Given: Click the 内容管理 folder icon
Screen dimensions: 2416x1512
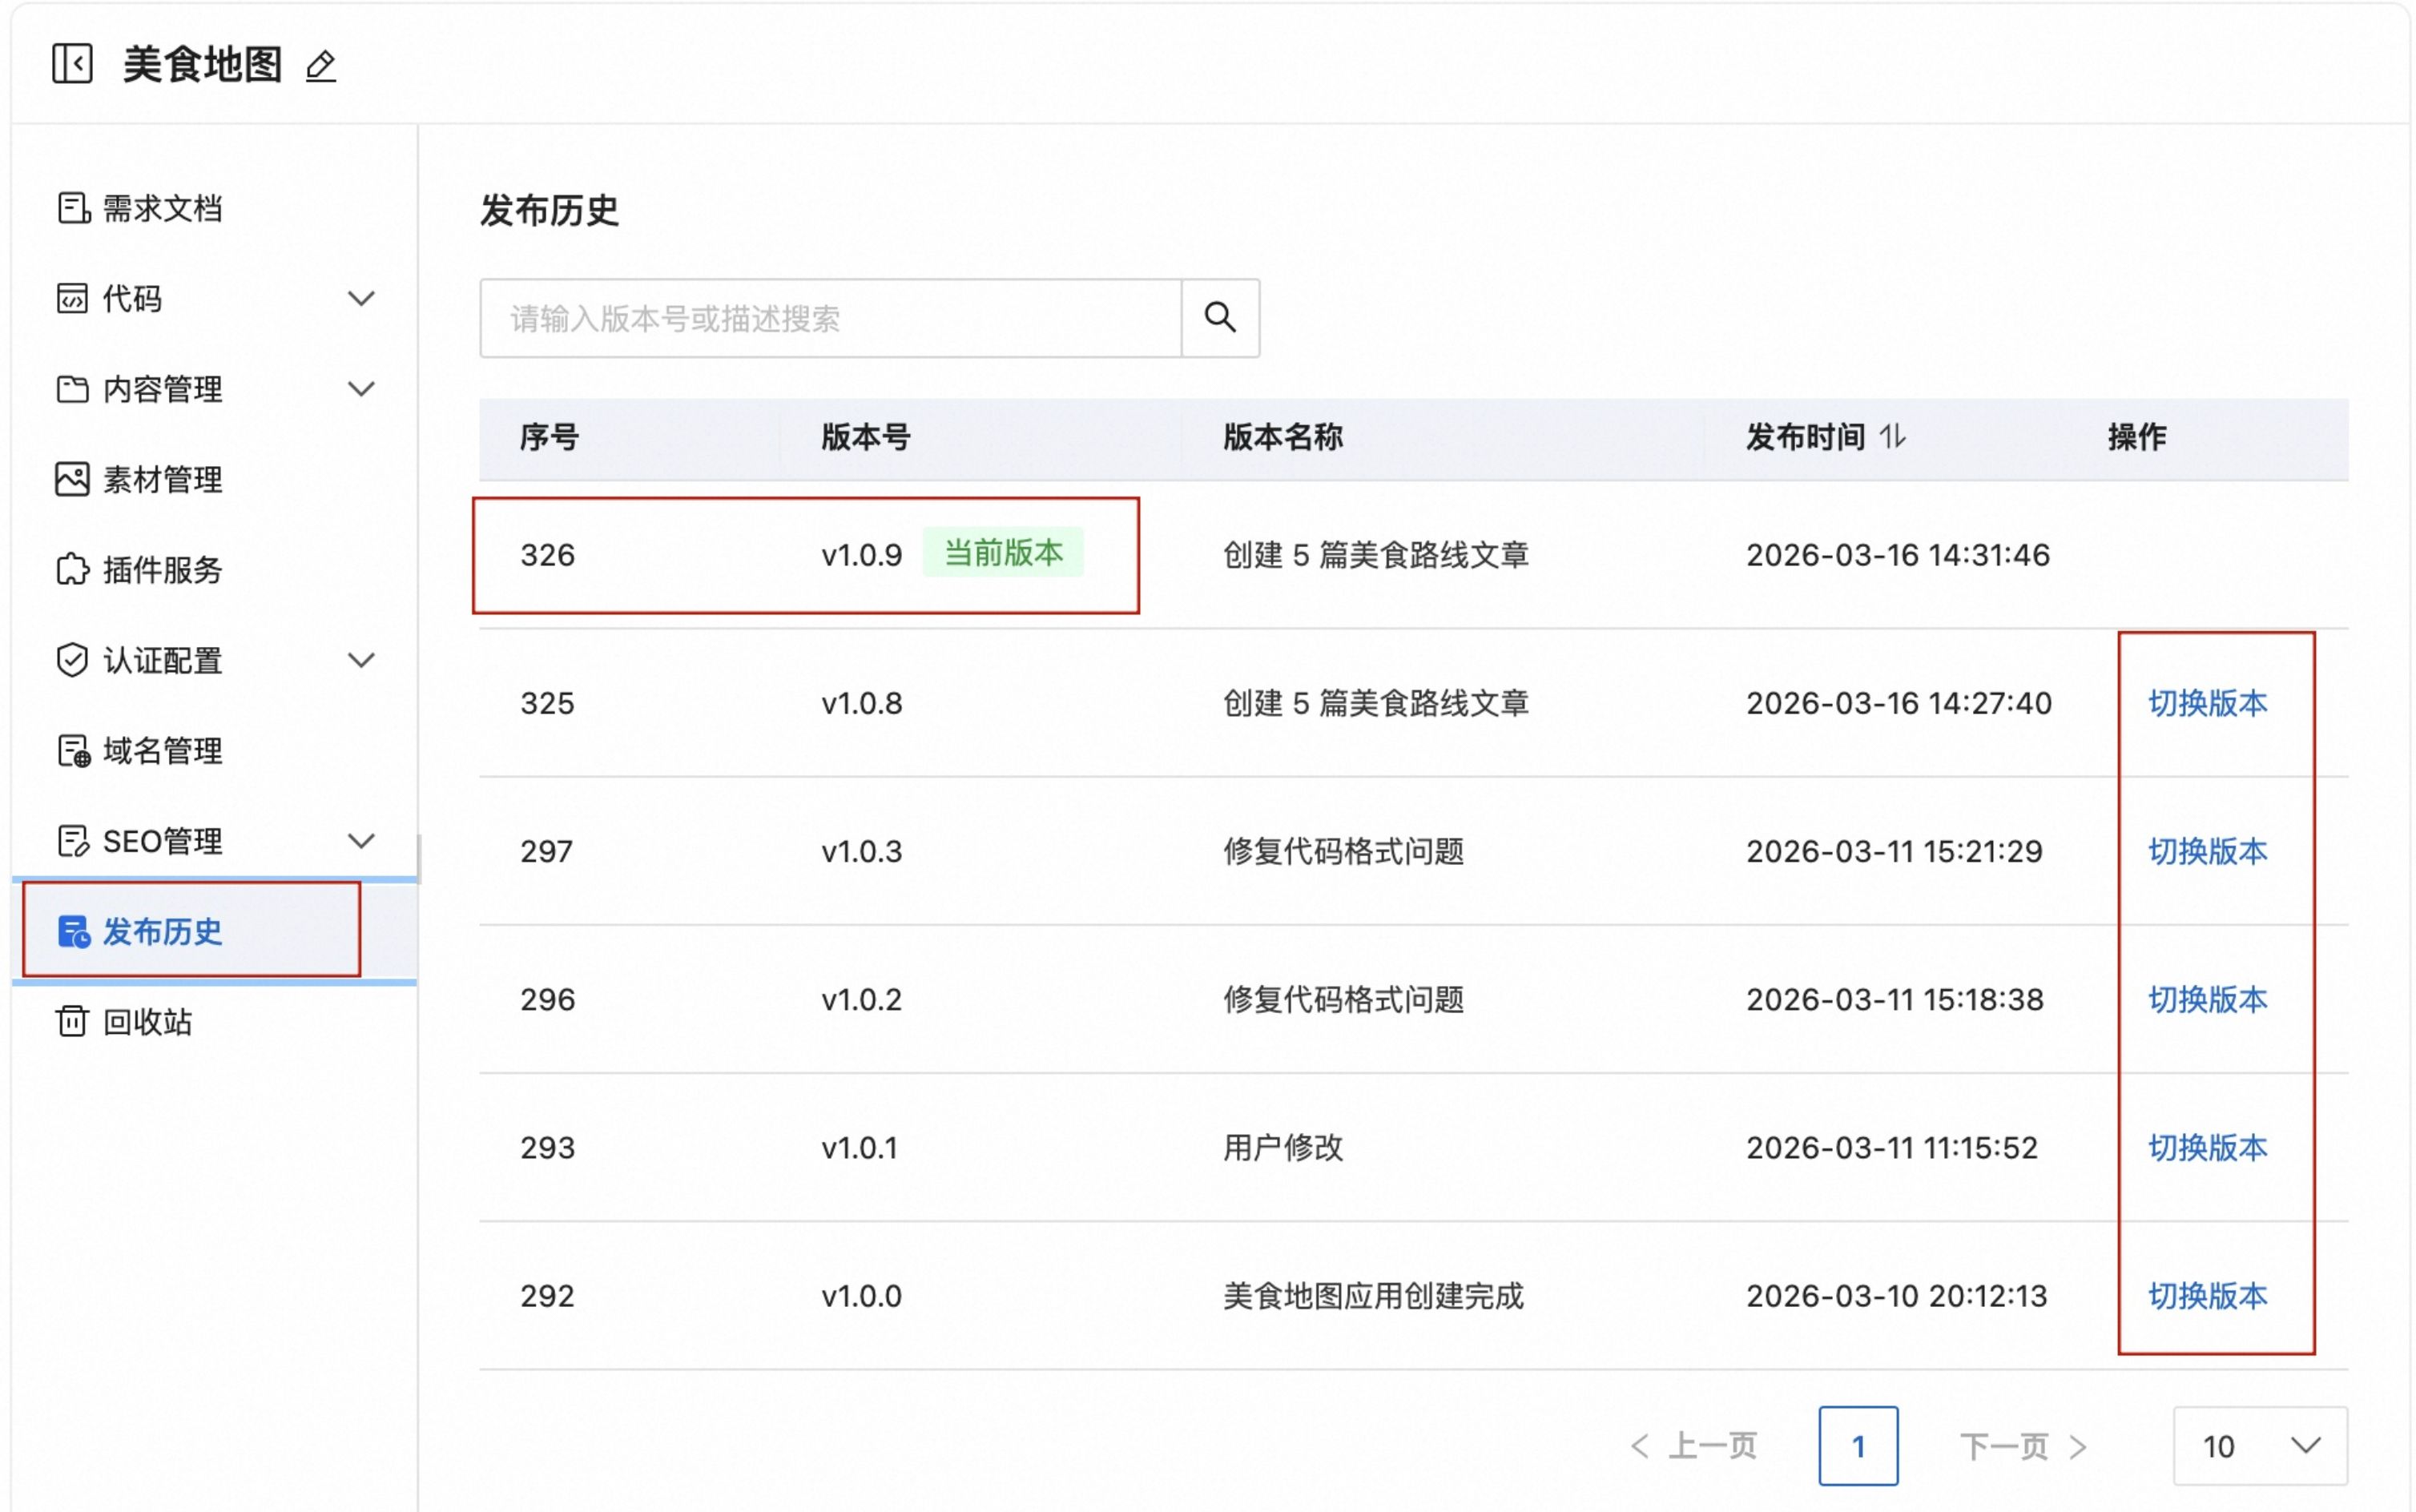Looking at the screenshot, I should pos(72,389).
